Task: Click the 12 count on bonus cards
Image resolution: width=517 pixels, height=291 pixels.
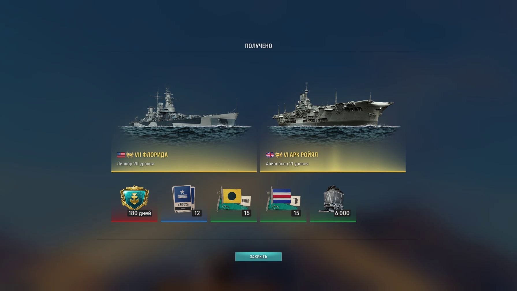Action: 197,213
